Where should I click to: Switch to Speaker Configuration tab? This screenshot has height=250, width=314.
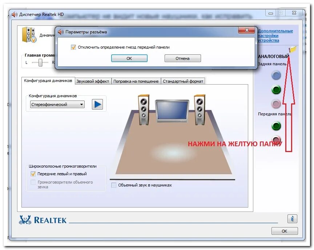coord(48,81)
